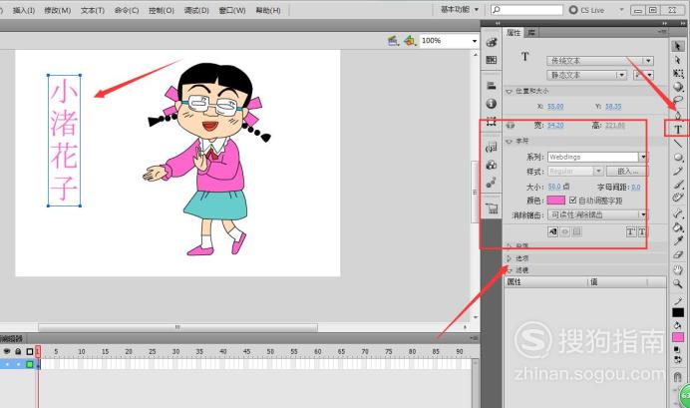Collapse the Character section
This screenshot has height=408, width=690.
(510, 142)
